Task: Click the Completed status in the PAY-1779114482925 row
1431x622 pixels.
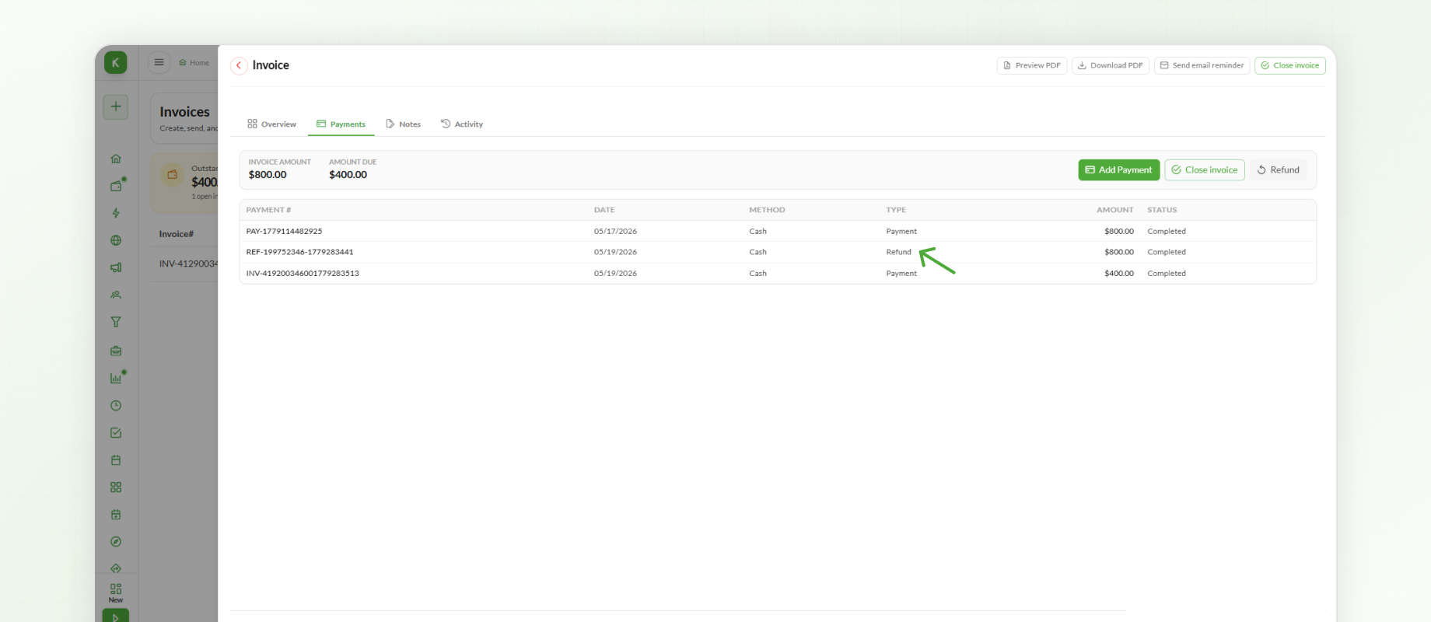Action: [1167, 232]
